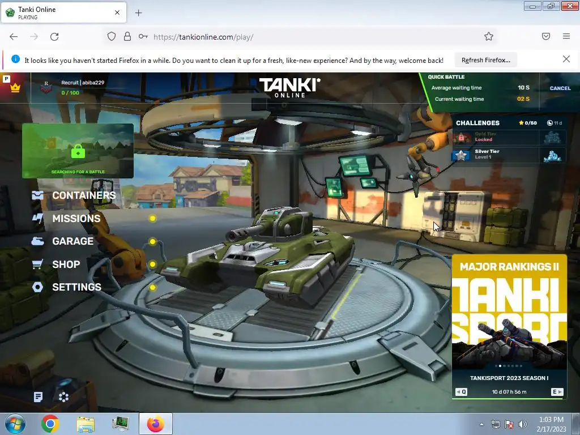Click the tracking protection shield icon

[112, 36]
